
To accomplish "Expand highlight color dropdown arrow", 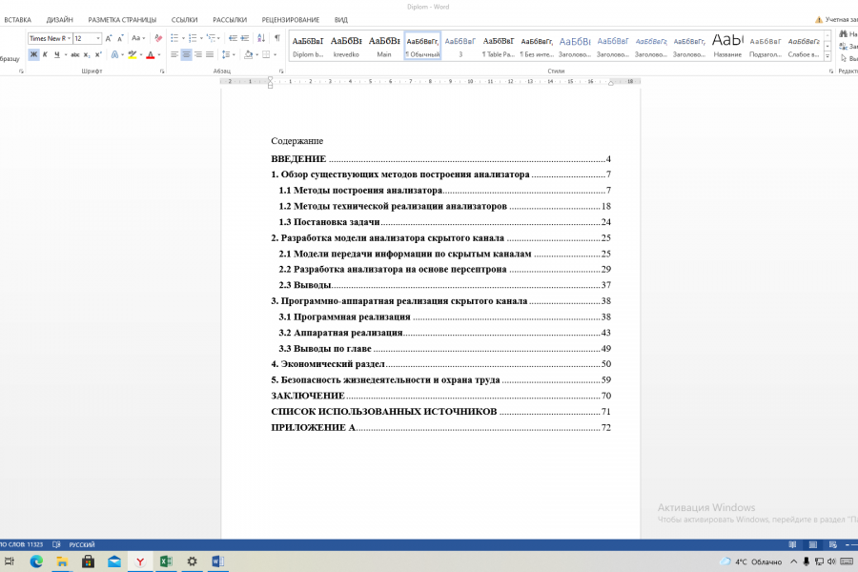I will tap(141, 54).
